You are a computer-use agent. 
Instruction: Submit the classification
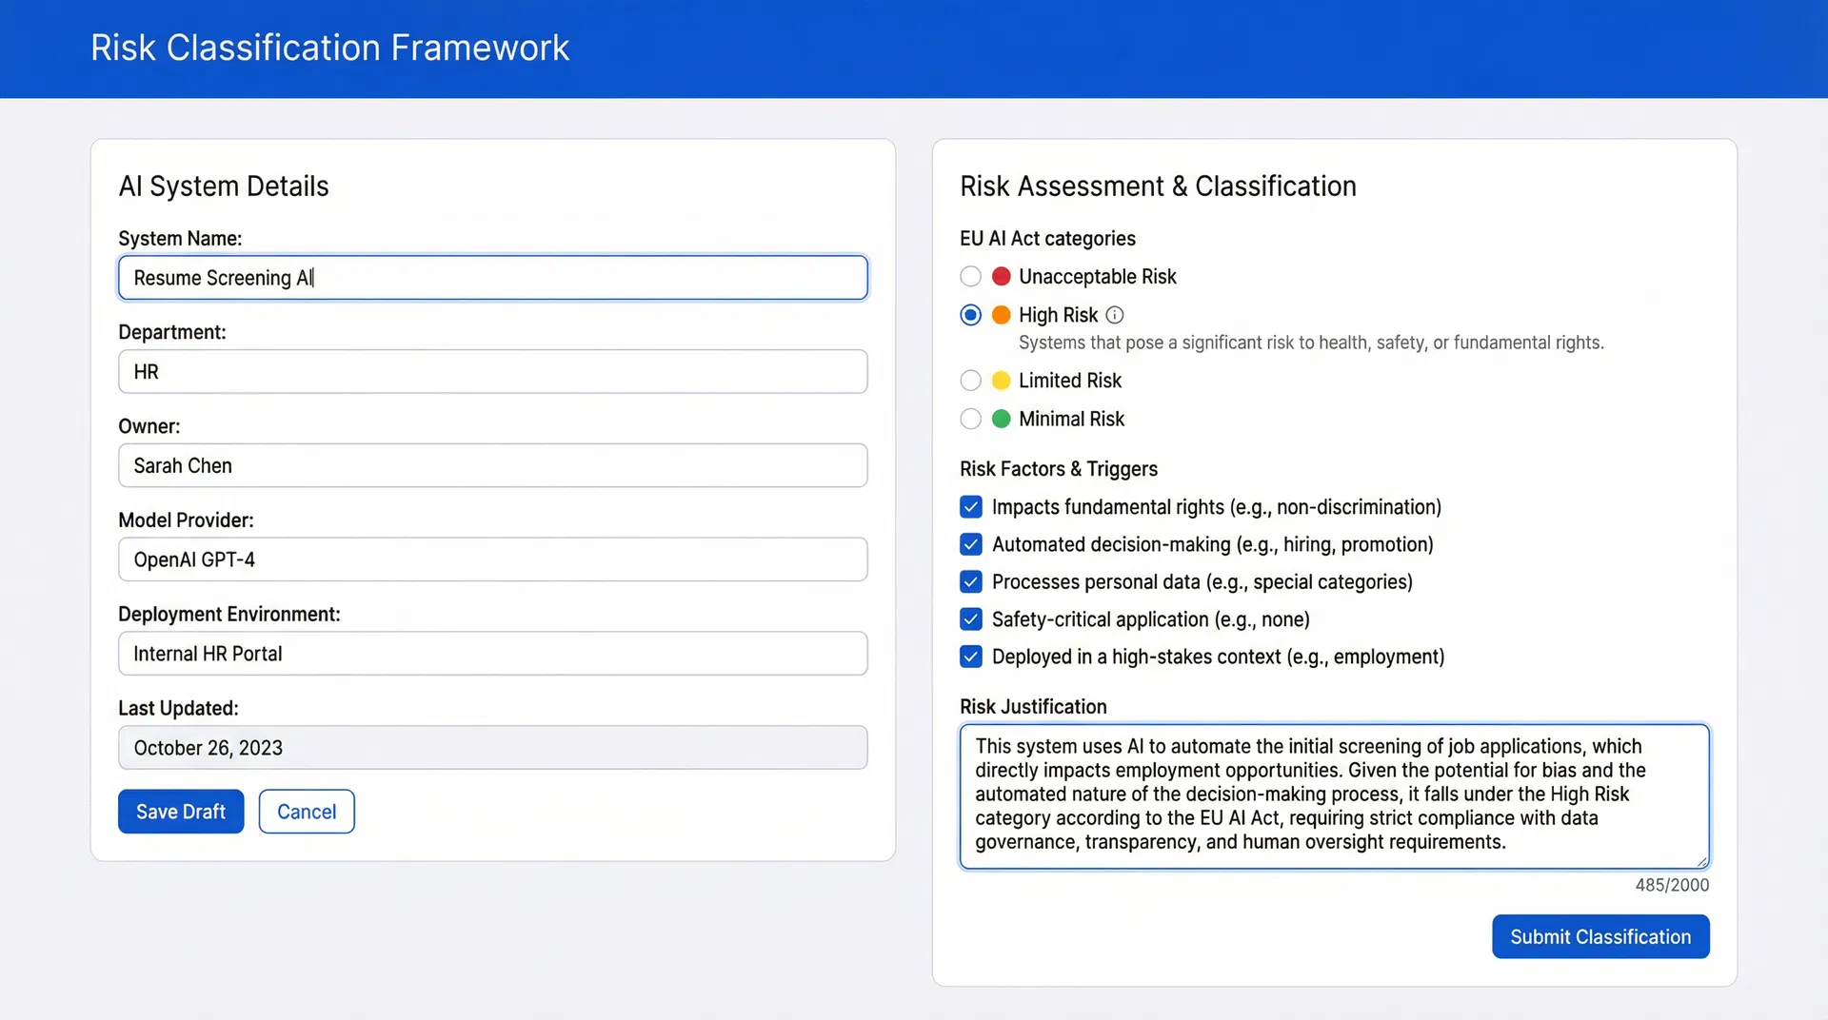(x=1599, y=936)
